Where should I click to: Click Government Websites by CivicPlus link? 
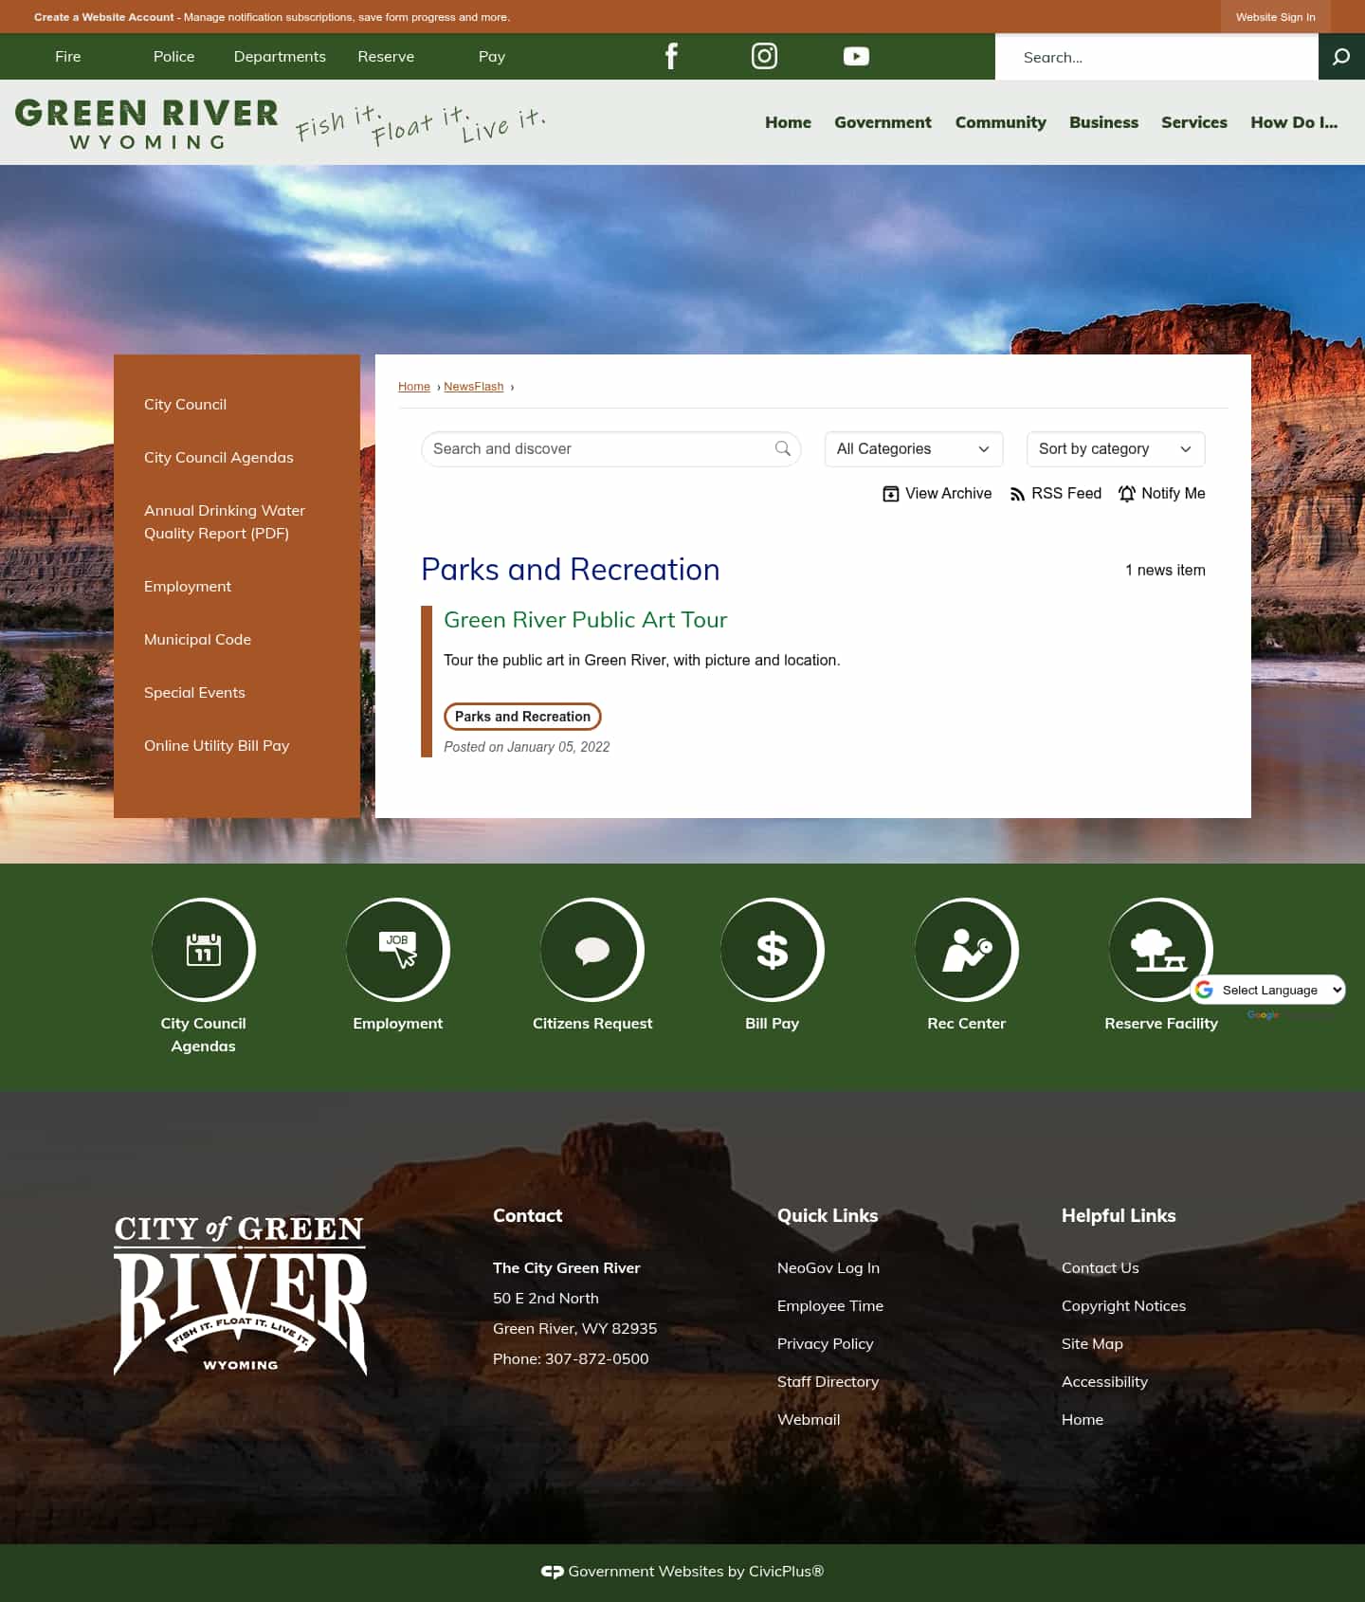(682, 1572)
